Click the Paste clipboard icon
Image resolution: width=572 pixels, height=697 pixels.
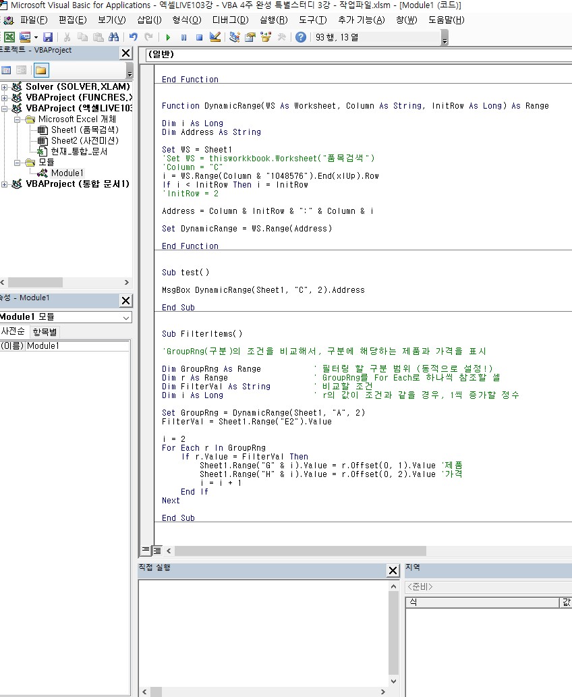[98, 37]
